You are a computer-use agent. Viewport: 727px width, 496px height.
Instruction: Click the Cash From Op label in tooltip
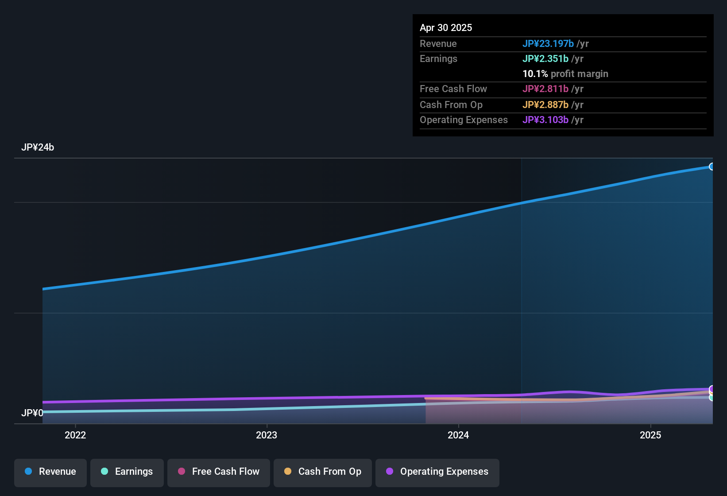click(x=451, y=105)
